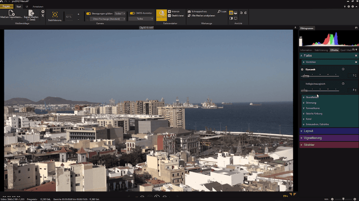Image resolution: width=359 pixels, height=201 pixels.
Task: Click the Export Medien icon
Action: [x=31, y=13]
